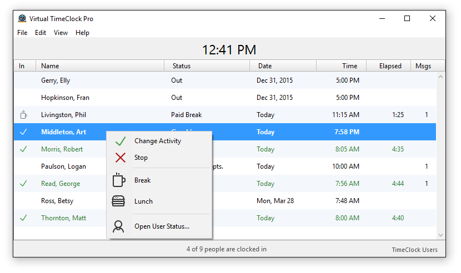
Task: Click the Mon, Mar 28 date cell
Action: tap(275, 201)
